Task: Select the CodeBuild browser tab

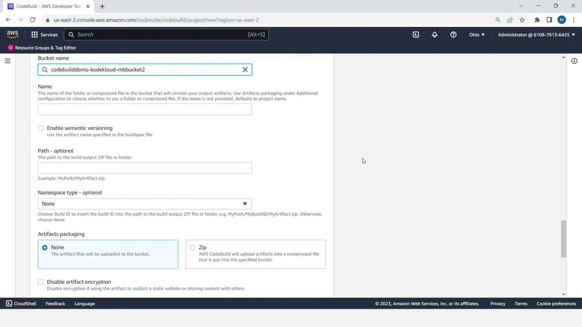Action: click(x=49, y=6)
